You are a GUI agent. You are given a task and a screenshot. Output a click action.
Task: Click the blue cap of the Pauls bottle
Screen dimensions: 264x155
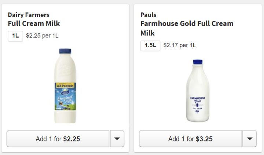tap(198, 63)
